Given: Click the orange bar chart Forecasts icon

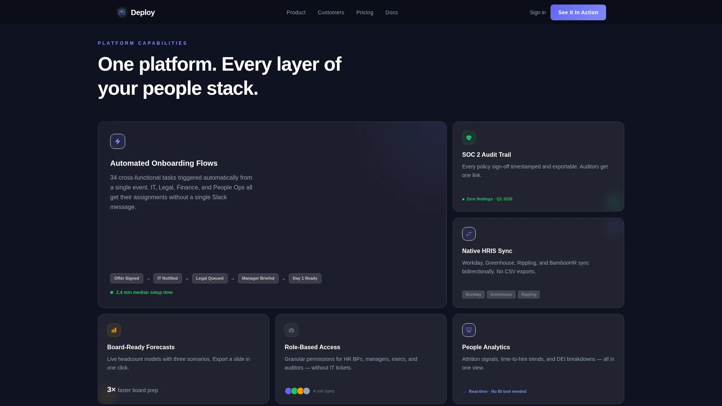Looking at the screenshot, I should coord(114,330).
